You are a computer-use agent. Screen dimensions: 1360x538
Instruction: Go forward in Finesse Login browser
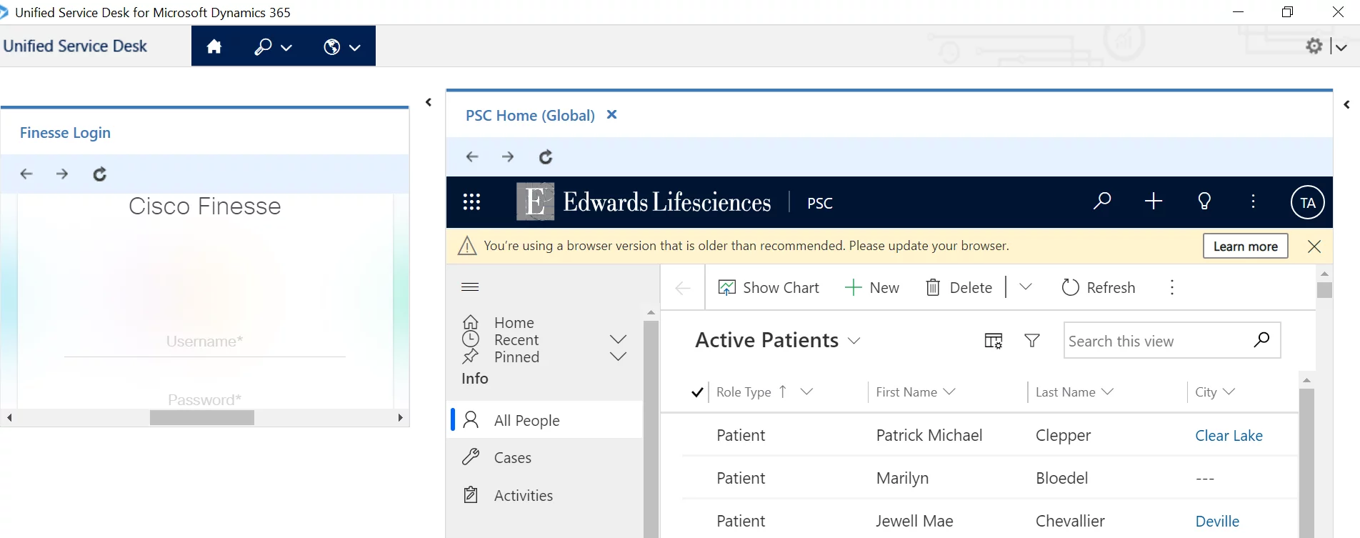(x=62, y=174)
